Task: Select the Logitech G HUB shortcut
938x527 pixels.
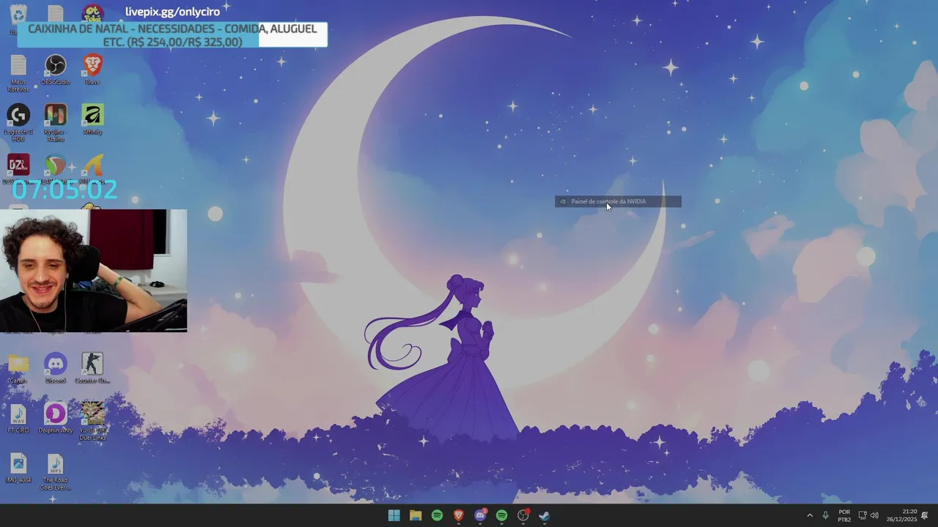Action: [18, 123]
